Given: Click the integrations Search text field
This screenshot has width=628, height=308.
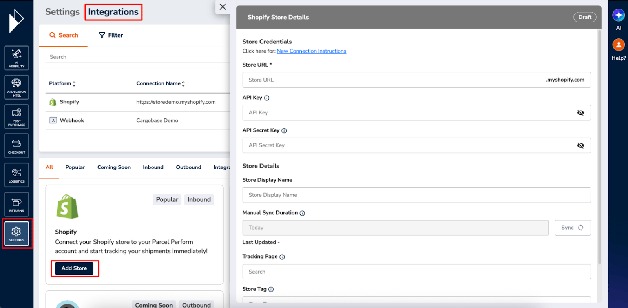Looking at the screenshot, I should pos(137,57).
